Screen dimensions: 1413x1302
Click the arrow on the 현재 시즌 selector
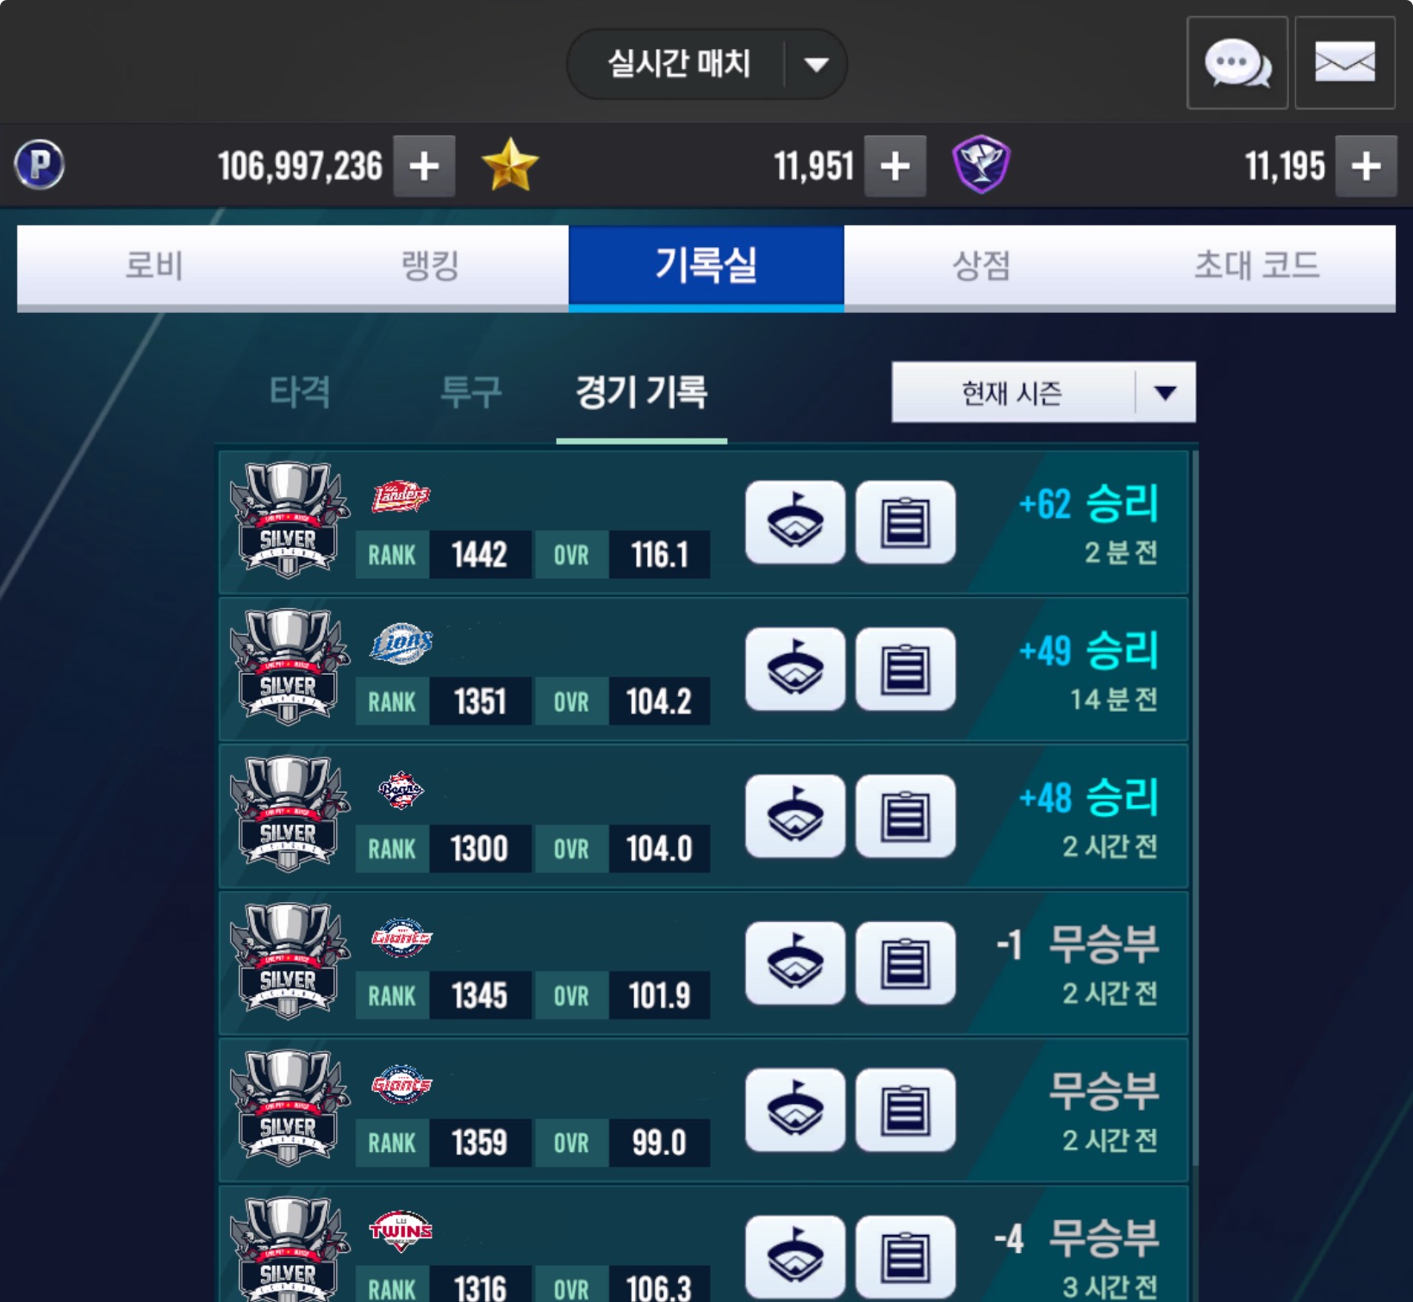(1166, 393)
